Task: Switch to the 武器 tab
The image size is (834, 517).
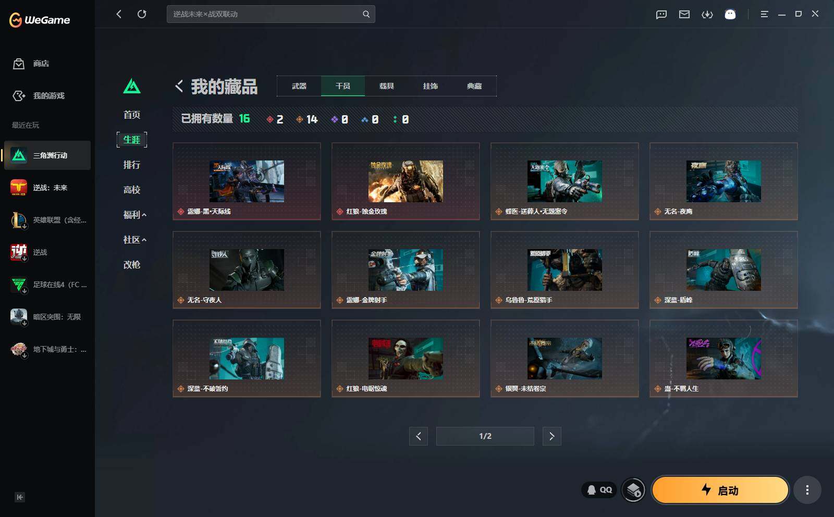Action: click(x=299, y=86)
